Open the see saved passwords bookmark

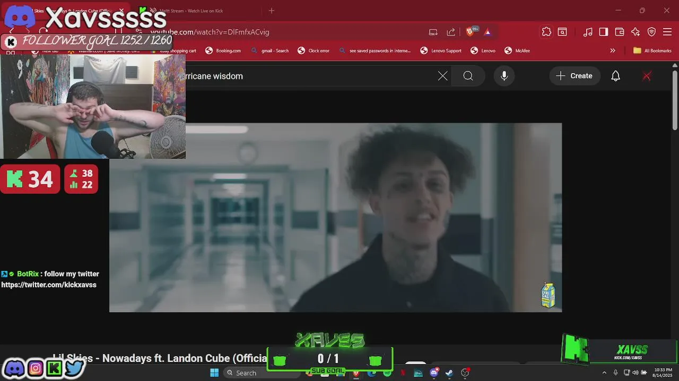click(x=376, y=51)
